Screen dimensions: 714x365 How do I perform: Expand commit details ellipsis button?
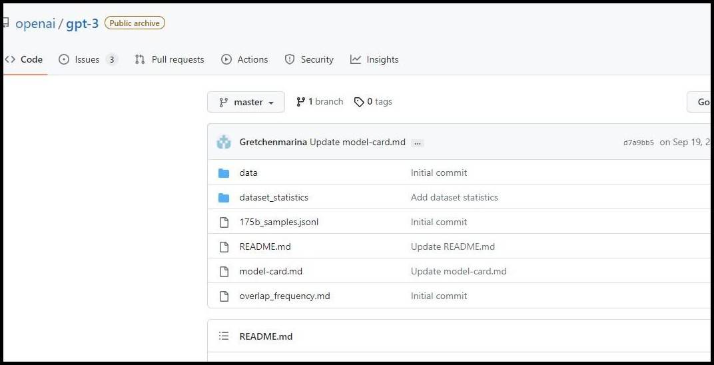coord(418,143)
